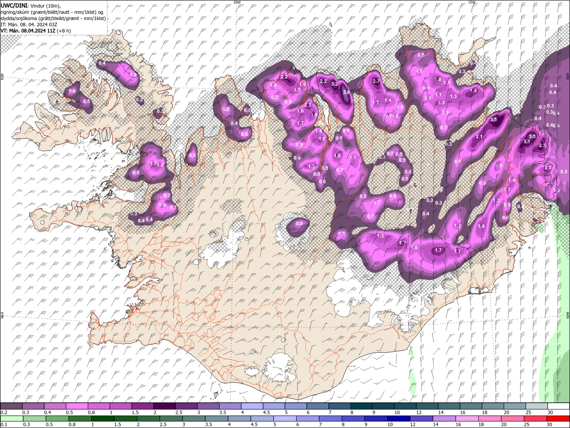Click the 'rigning/skúrir' legend description line
The image size is (570, 428).
[x=51, y=12]
